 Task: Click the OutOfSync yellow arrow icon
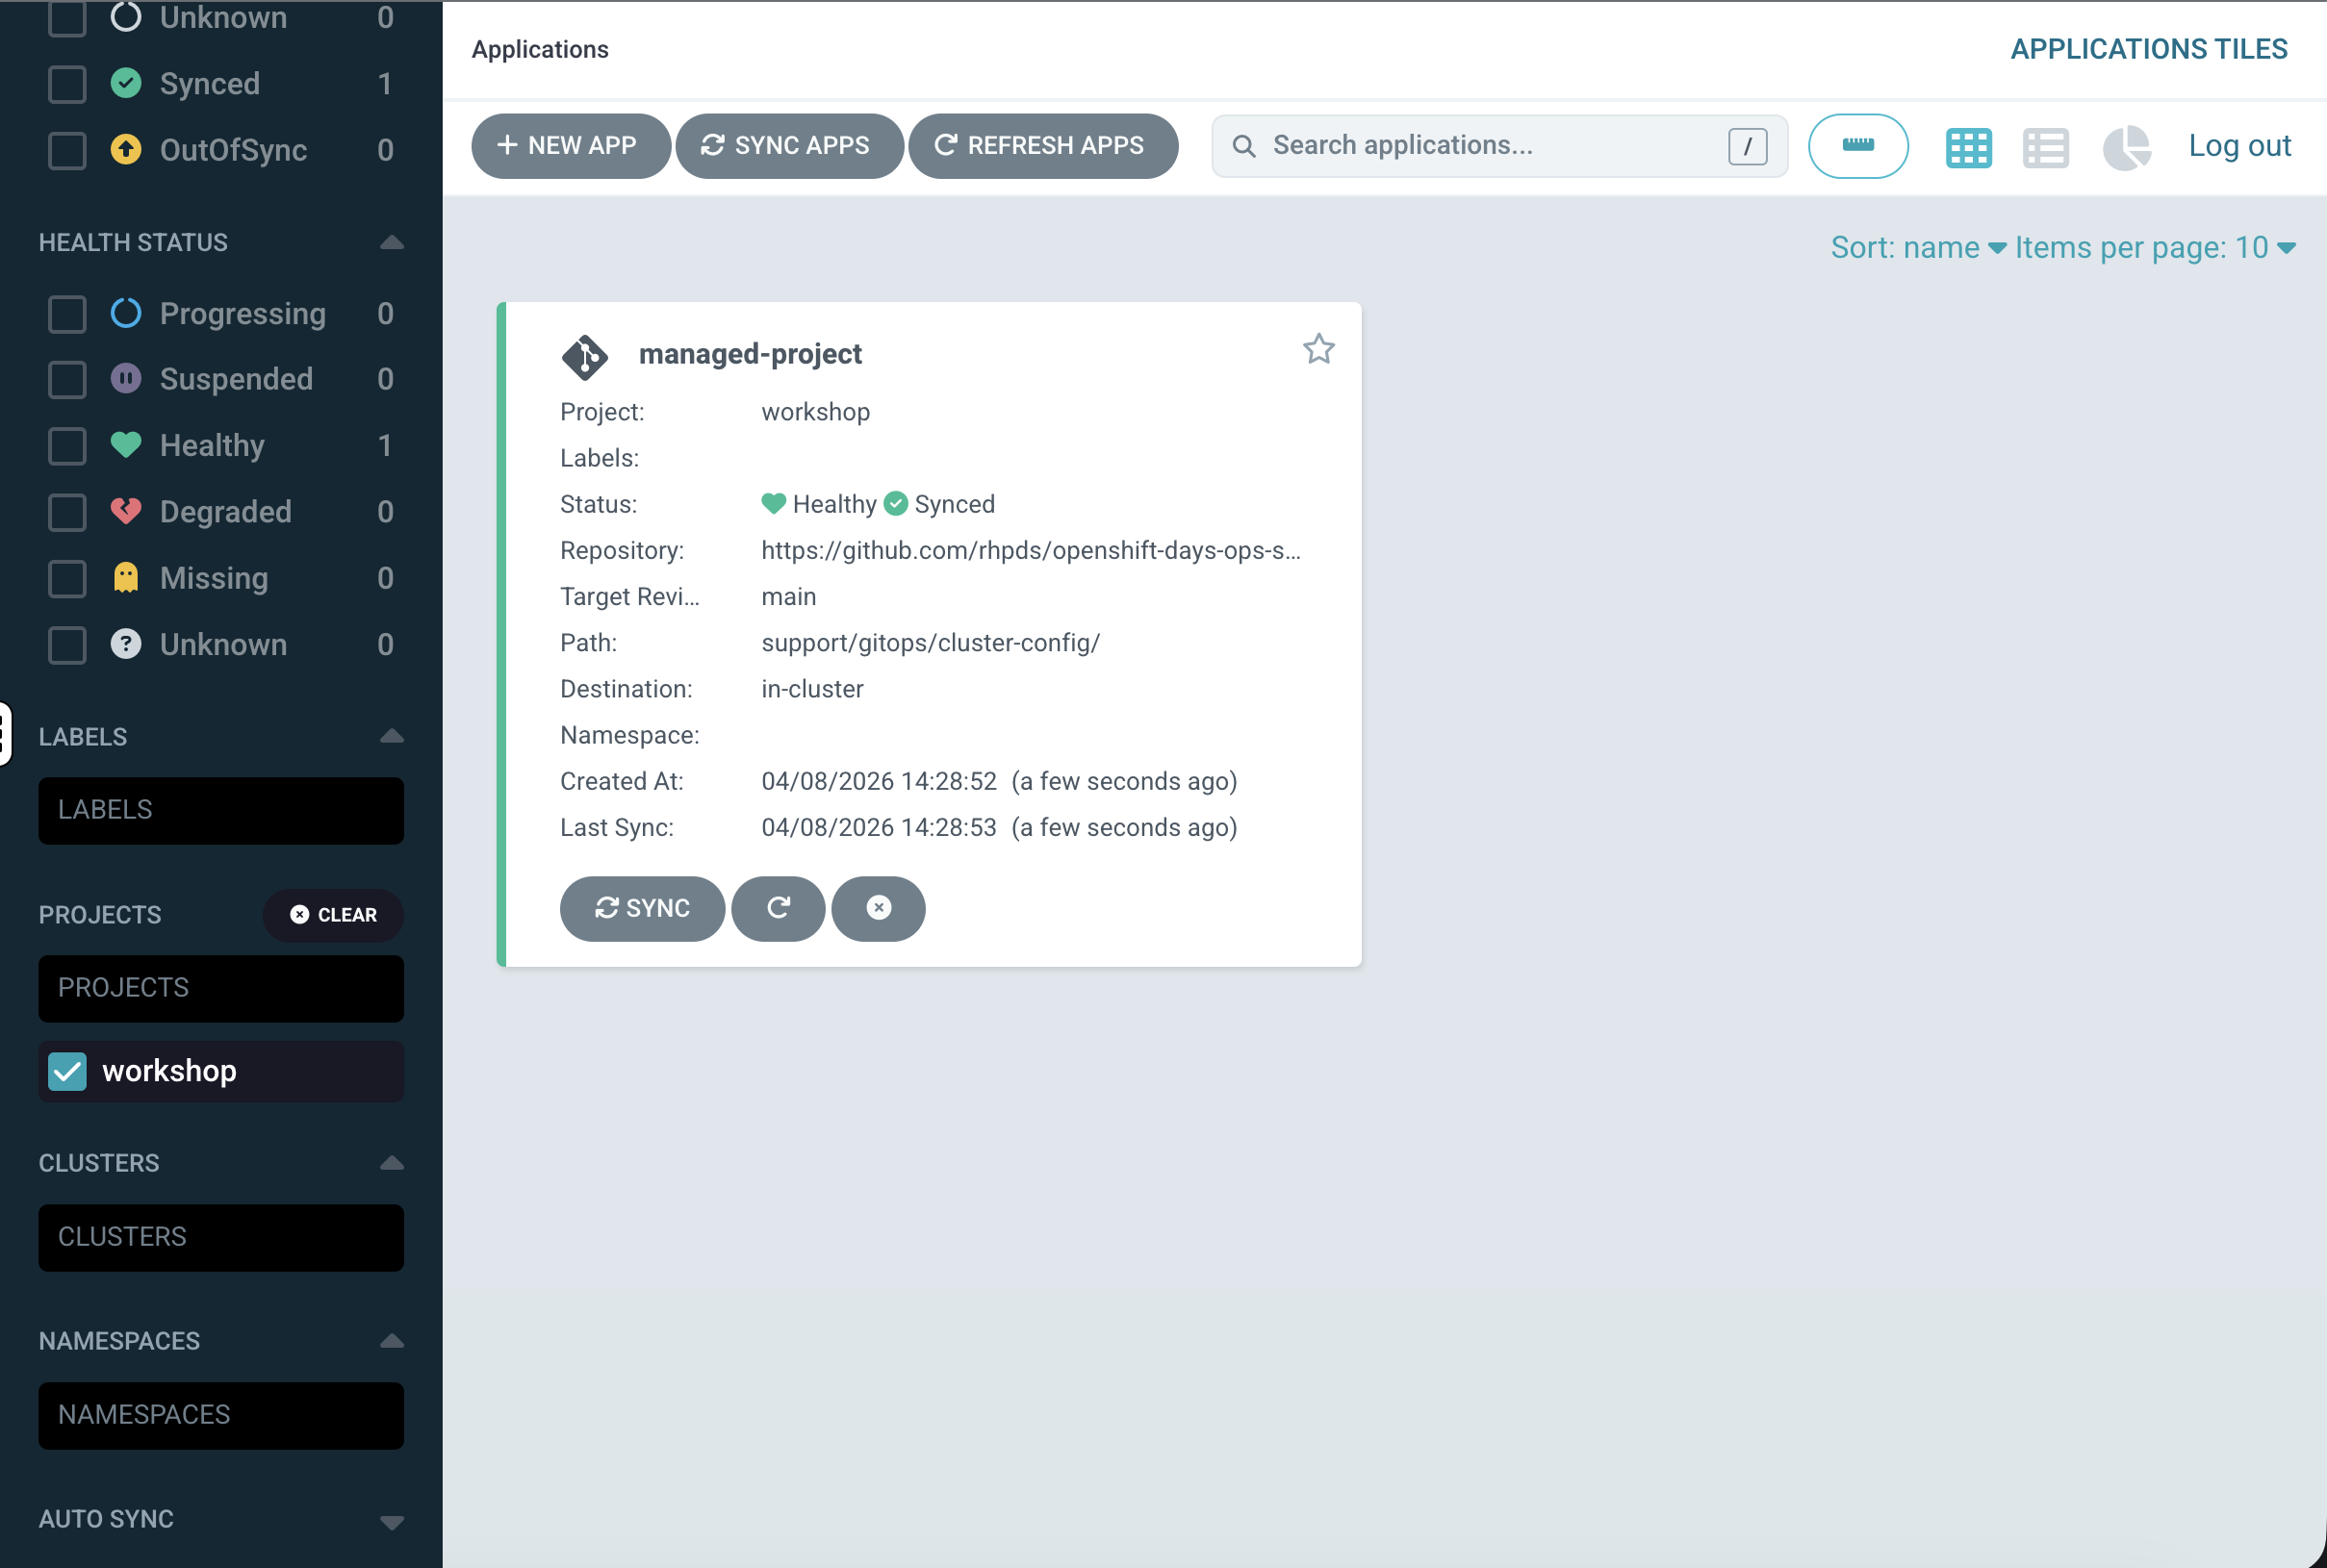click(125, 149)
